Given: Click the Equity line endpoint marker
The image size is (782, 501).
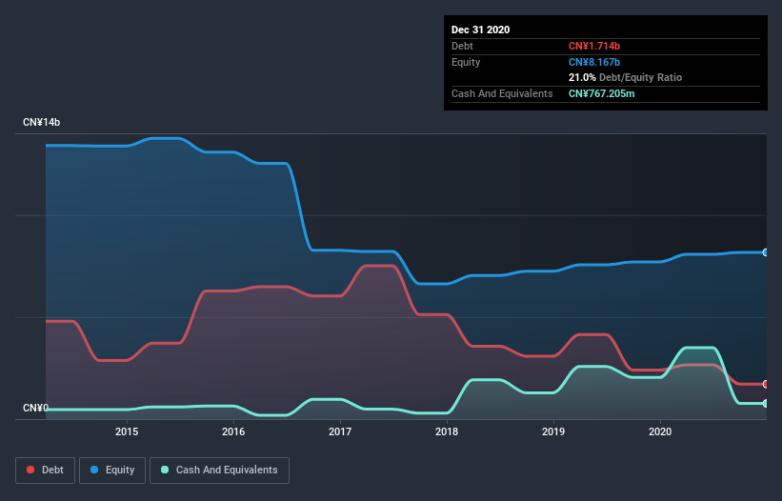Looking at the screenshot, I should click(x=766, y=252).
